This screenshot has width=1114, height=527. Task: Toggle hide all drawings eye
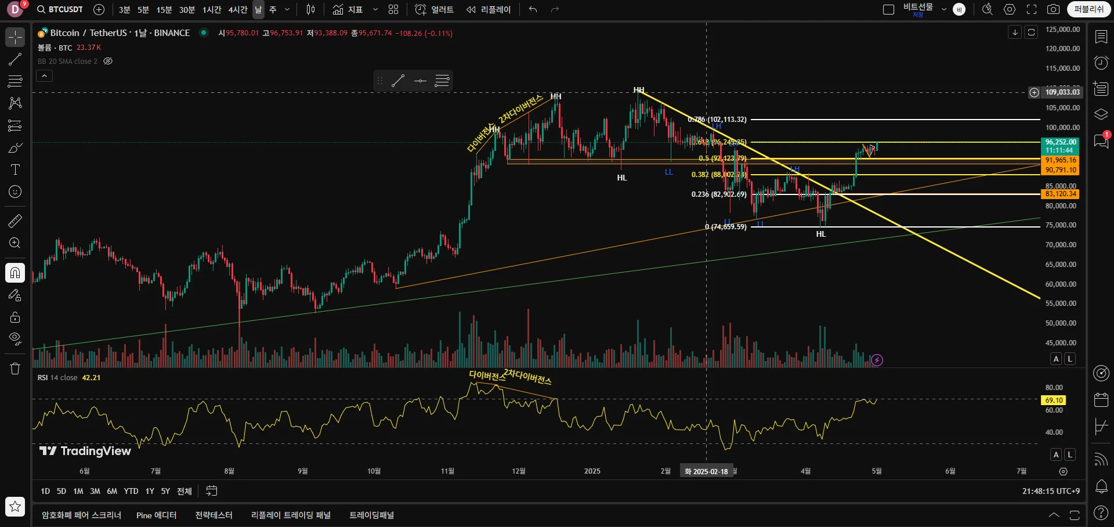[15, 339]
